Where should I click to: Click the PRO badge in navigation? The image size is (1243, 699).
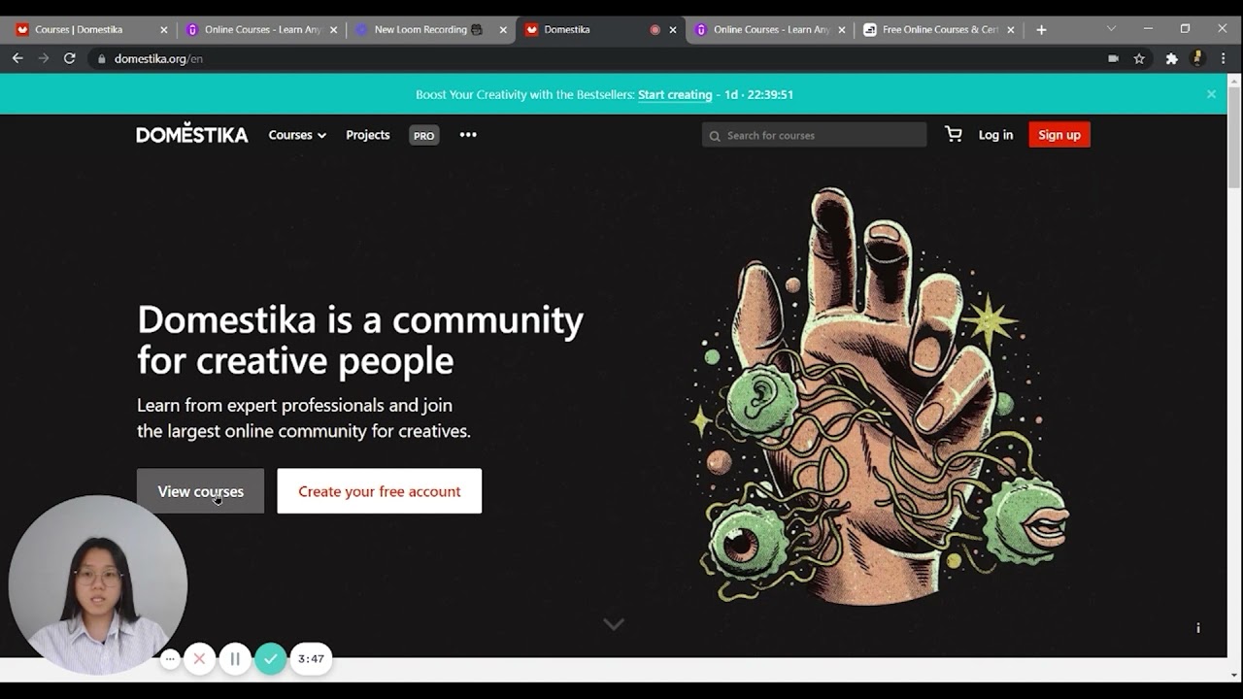coord(423,136)
